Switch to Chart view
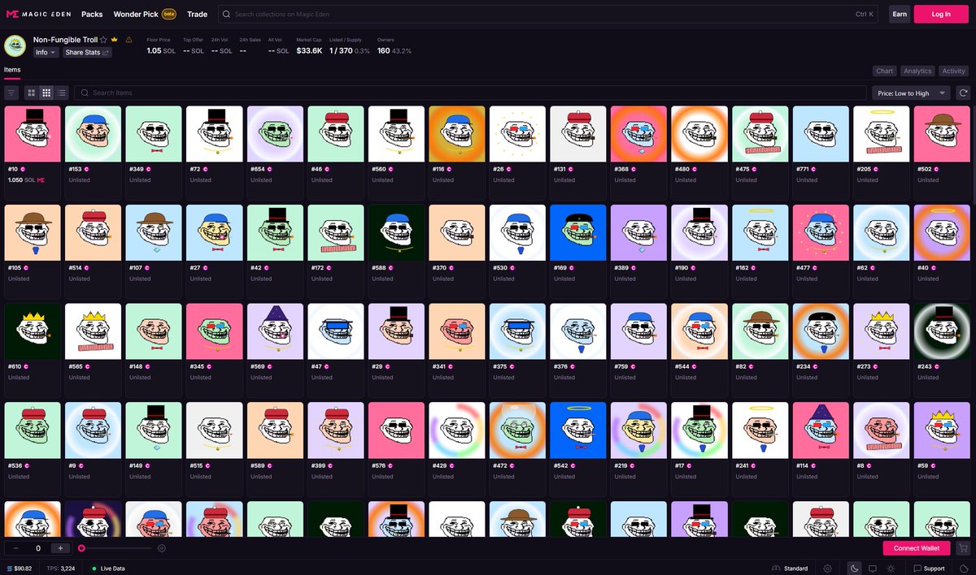Viewport: 976px width, 575px height. (884, 71)
